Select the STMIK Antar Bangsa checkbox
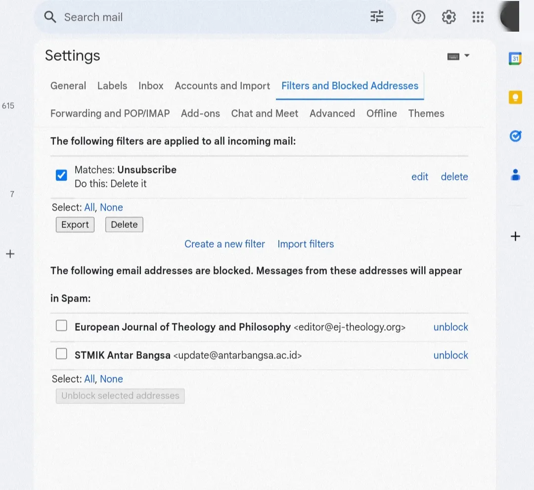 tap(61, 354)
